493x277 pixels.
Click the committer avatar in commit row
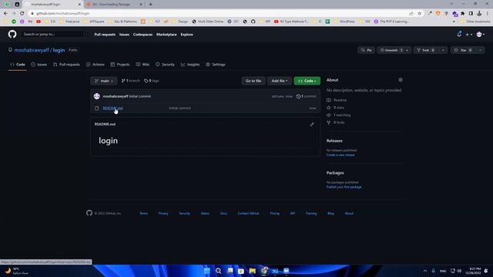pyautogui.click(x=97, y=96)
